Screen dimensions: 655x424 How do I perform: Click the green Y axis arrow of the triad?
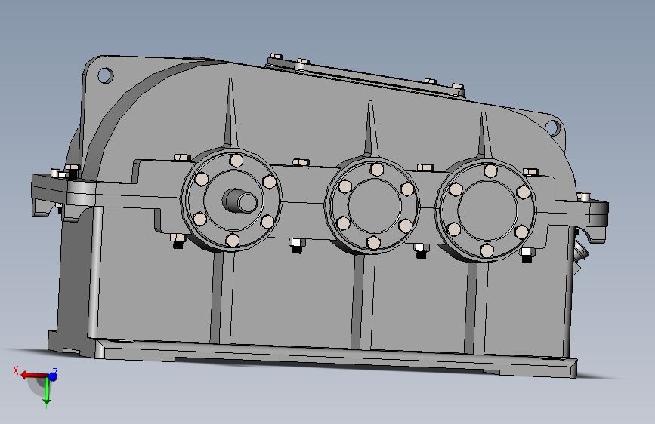47,392
